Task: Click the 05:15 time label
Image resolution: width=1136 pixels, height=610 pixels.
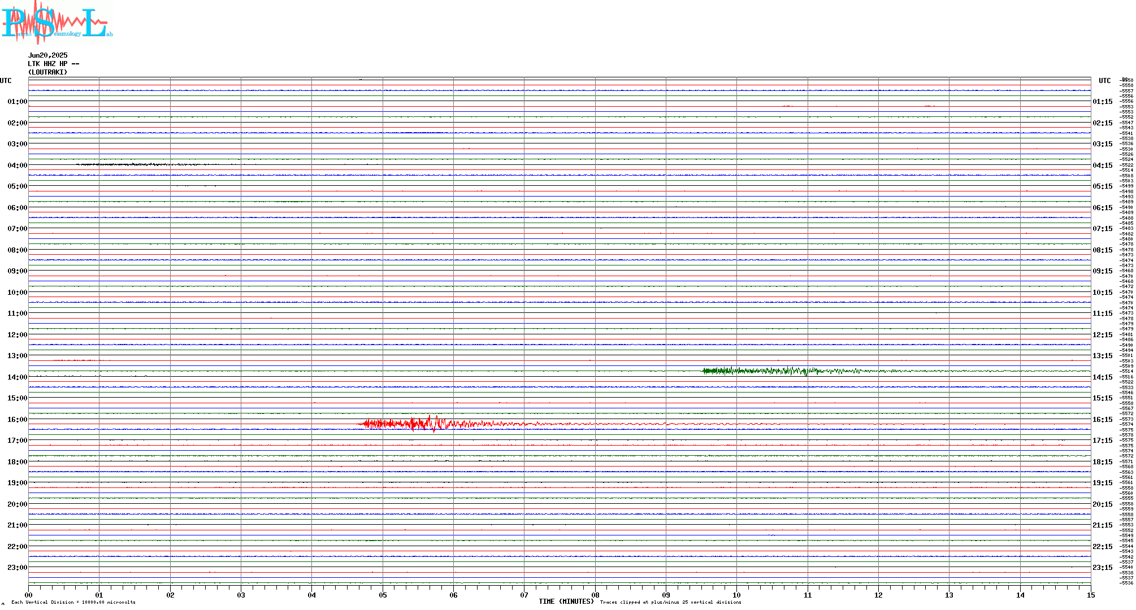Action: [x=1103, y=186]
